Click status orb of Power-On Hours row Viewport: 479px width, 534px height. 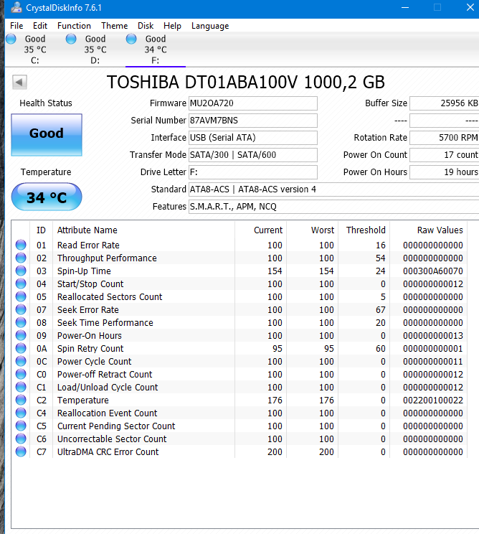[21, 335]
